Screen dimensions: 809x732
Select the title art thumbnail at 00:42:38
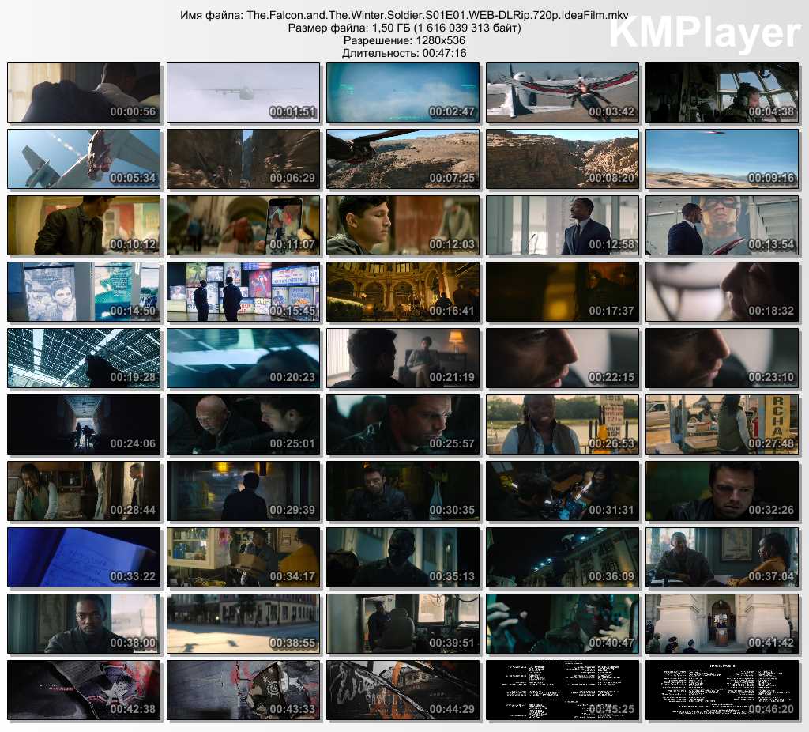point(84,690)
